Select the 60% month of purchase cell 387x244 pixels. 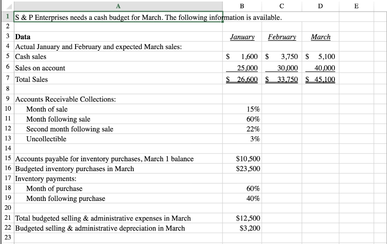coord(241,188)
